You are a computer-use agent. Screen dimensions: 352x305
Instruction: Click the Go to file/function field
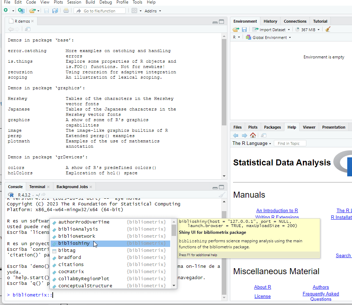(99, 11)
